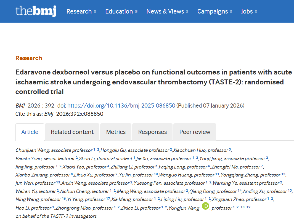Expand the Campaigns menu arrow
This screenshot has height=219, width=294.
click(x=231, y=11)
